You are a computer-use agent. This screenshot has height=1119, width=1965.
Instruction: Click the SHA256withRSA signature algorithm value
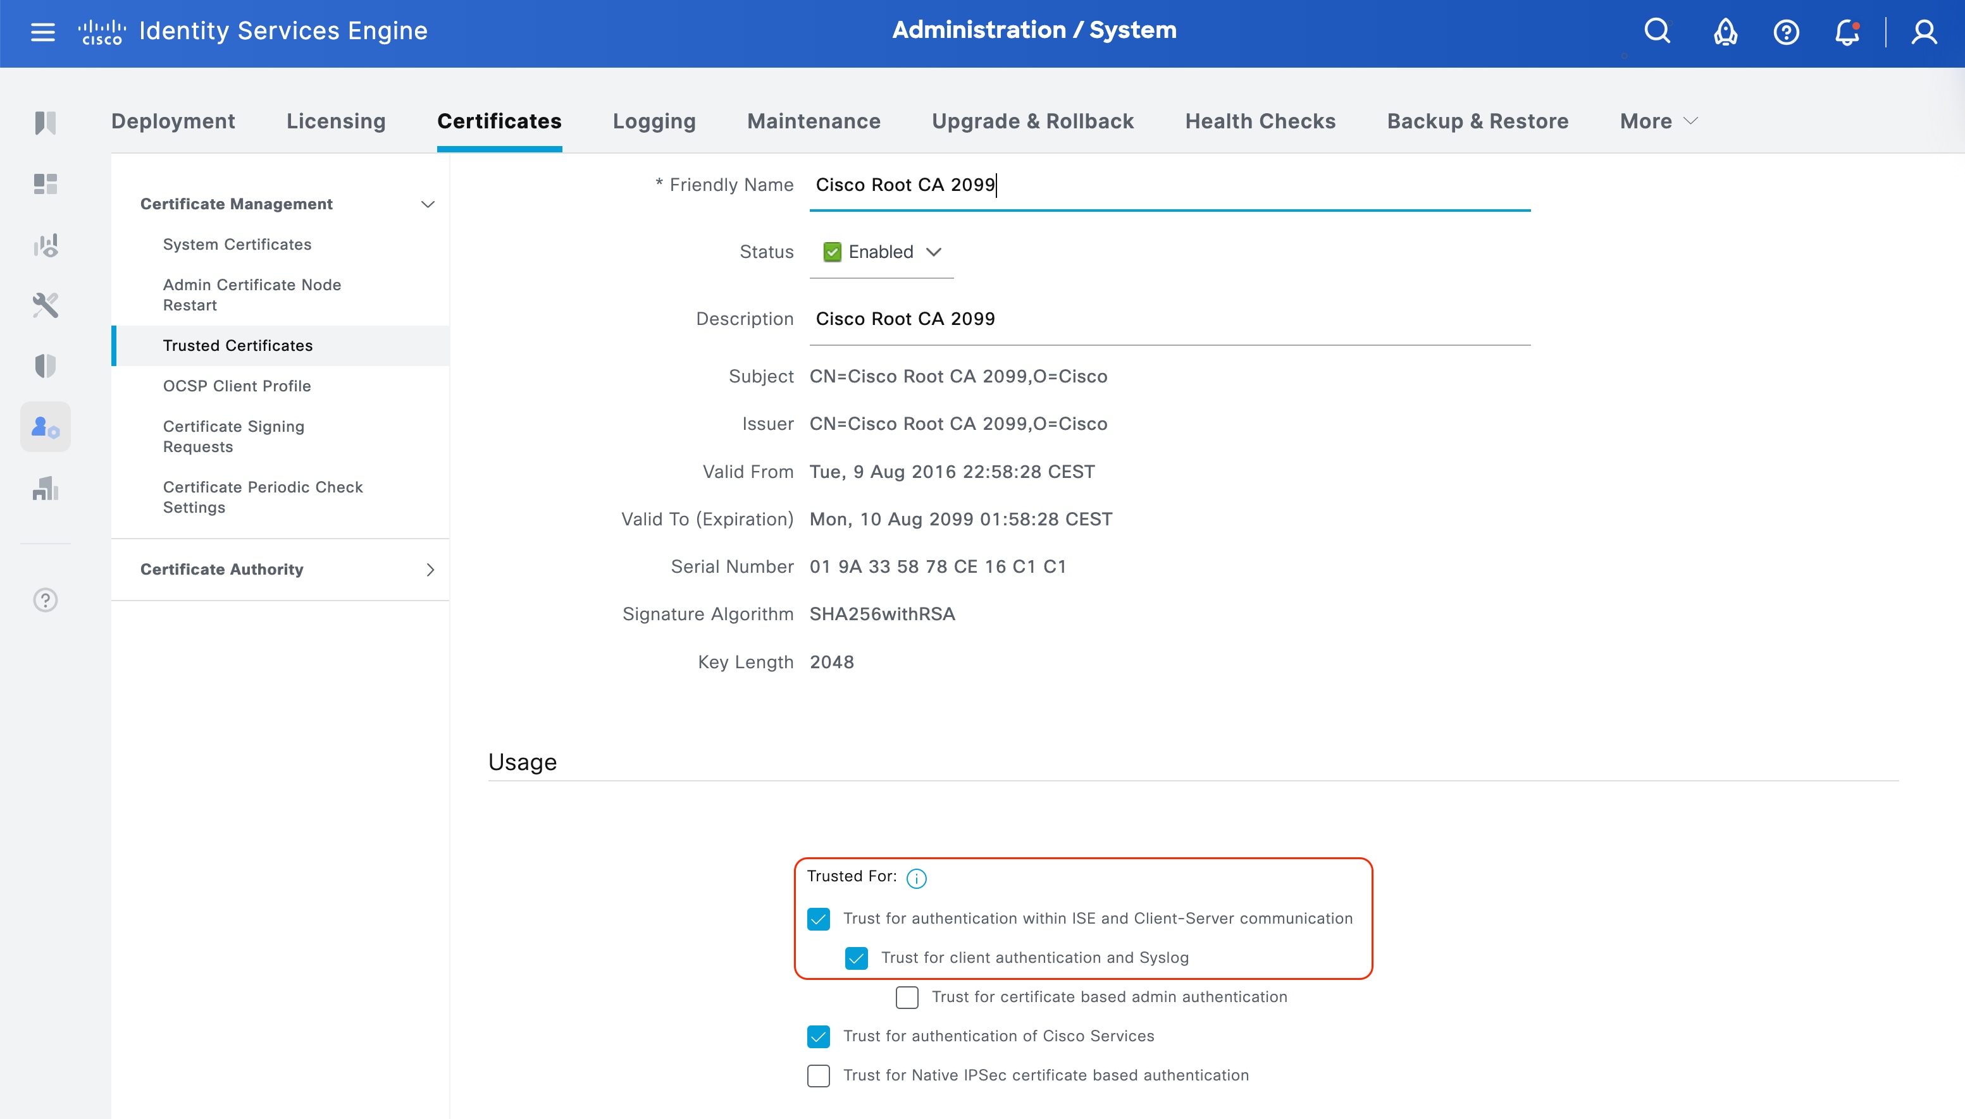click(882, 614)
